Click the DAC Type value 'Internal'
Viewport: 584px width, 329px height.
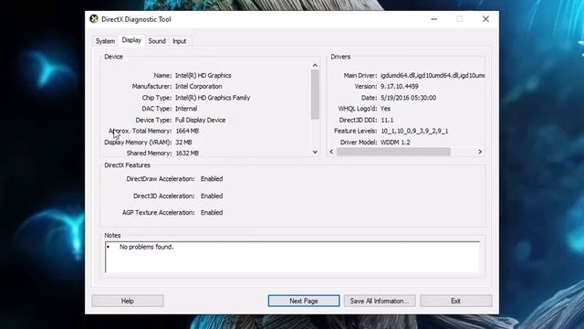tap(186, 109)
